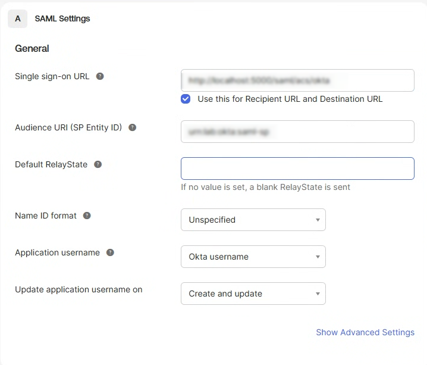This screenshot has width=427, height=365.
Task: Click Show Advanced Settings link
Action: coord(365,332)
